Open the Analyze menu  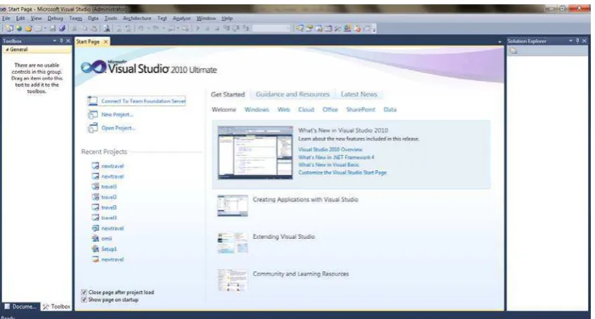click(181, 18)
